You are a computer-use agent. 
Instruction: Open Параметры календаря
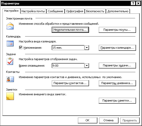click(x=117, y=48)
